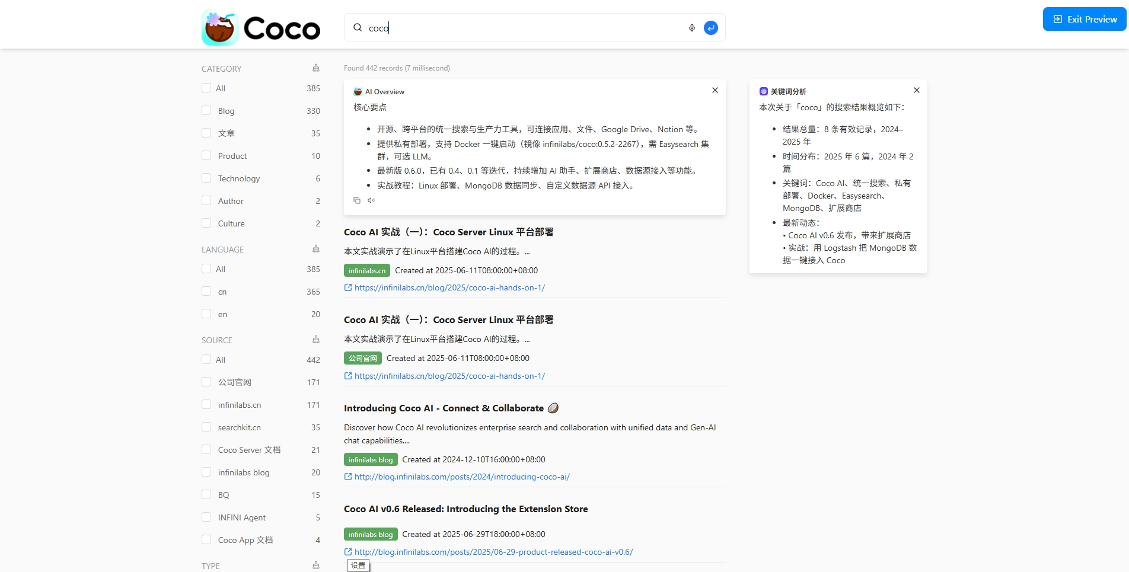Click infinilabs blog tag on v0.6 Released result
The width and height of the screenshot is (1129, 572).
(371, 534)
